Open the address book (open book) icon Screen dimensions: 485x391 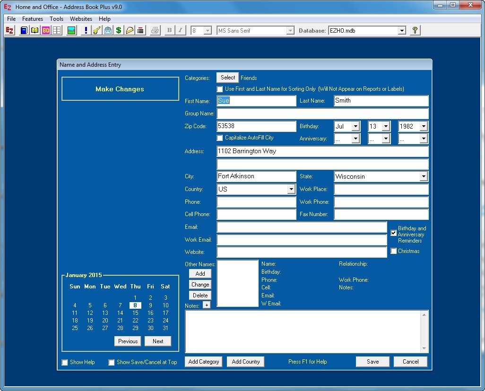[x=34, y=30]
